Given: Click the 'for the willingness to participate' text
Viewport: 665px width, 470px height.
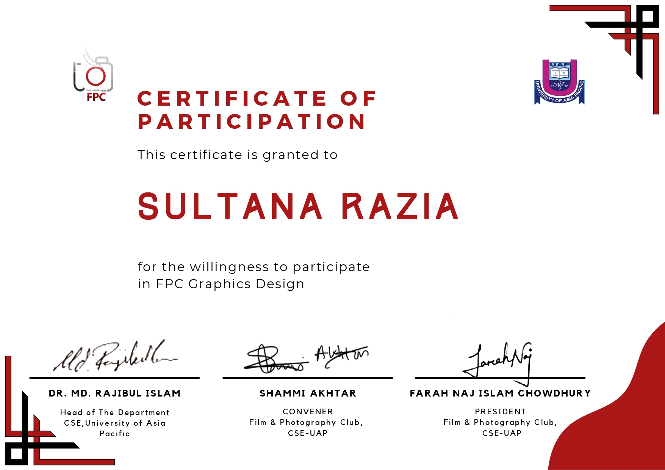Looking at the screenshot, I should (253, 267).
